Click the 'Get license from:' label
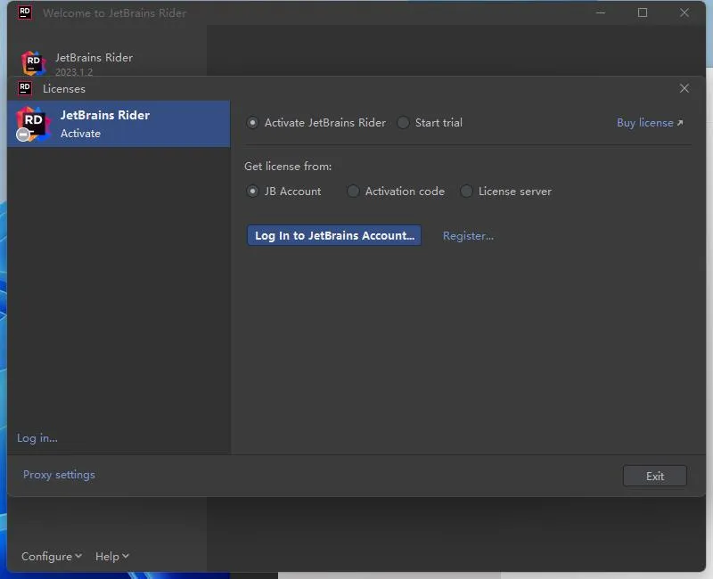The image size is (713, 579). [288, 167]
